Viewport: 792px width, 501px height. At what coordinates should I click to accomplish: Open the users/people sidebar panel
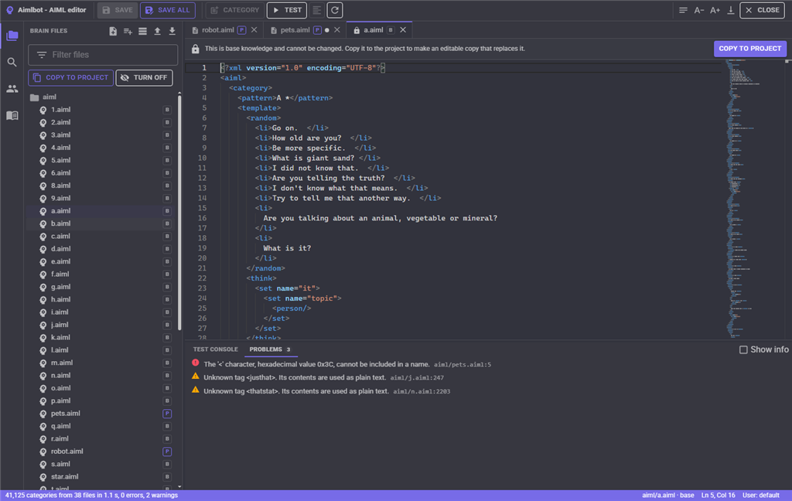click(x=12, y=89)
